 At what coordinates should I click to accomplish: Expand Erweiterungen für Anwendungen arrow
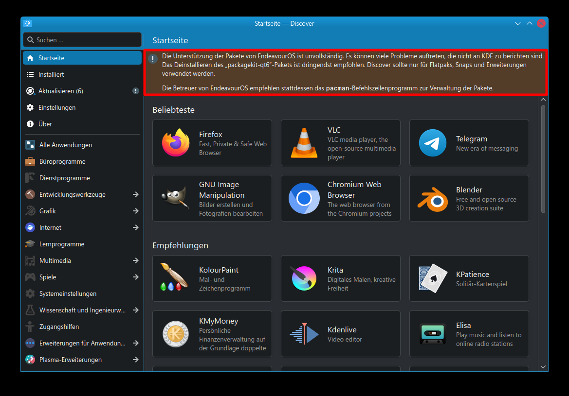pos(136,343)
